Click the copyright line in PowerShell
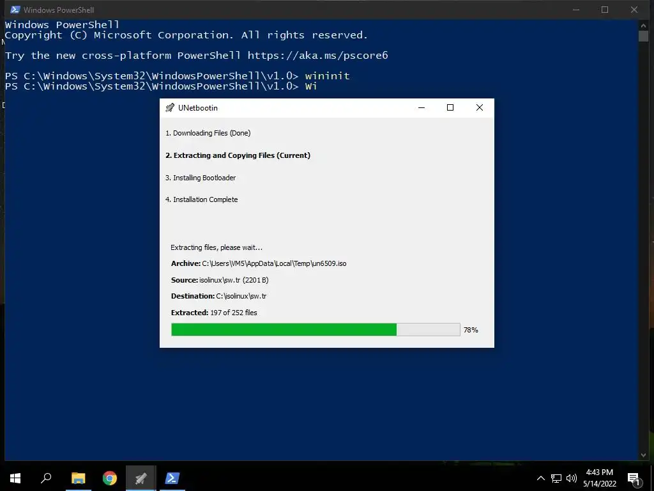The width and height of the screenshot is (654, 491). 186,35
